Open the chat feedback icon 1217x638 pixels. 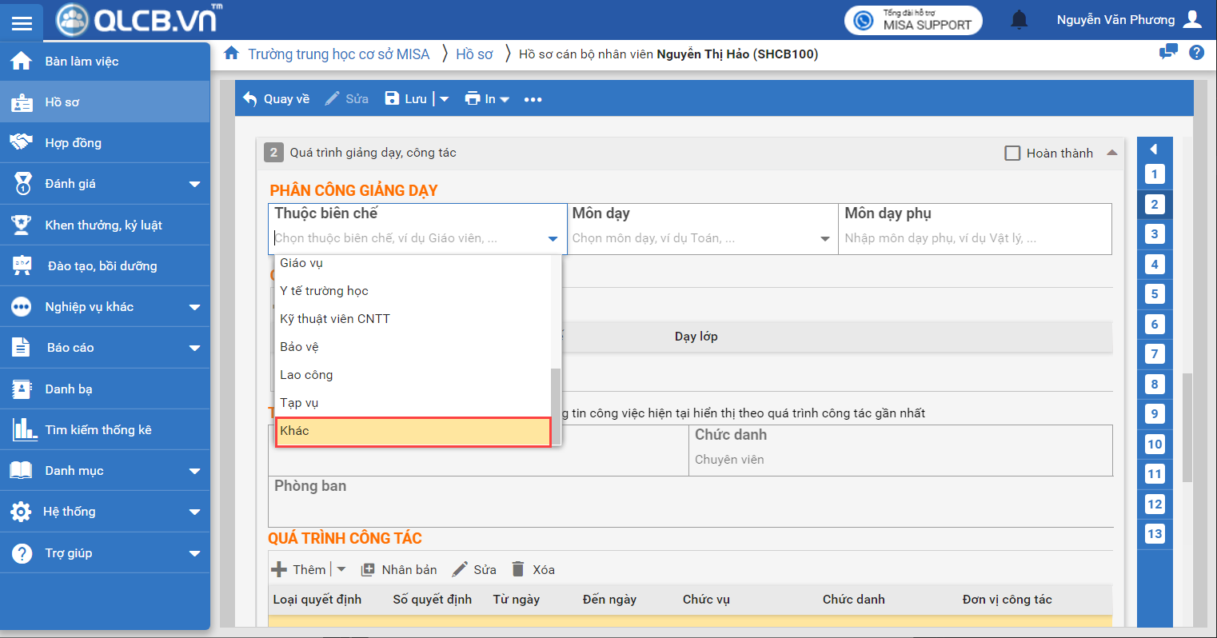click(x=1168, y=53)
